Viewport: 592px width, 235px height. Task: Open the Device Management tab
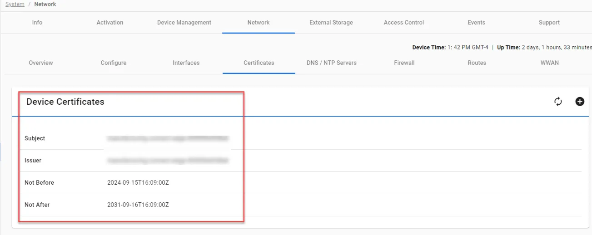(x=184, y=22)
